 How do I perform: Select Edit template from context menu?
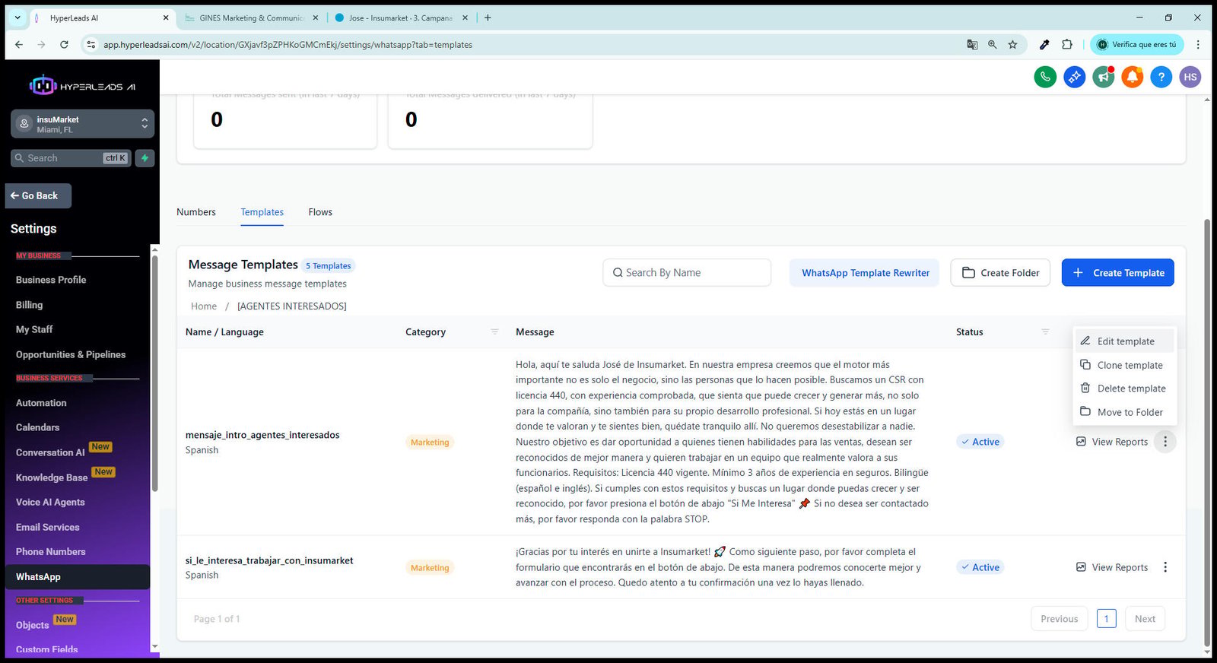(1124, 341)
